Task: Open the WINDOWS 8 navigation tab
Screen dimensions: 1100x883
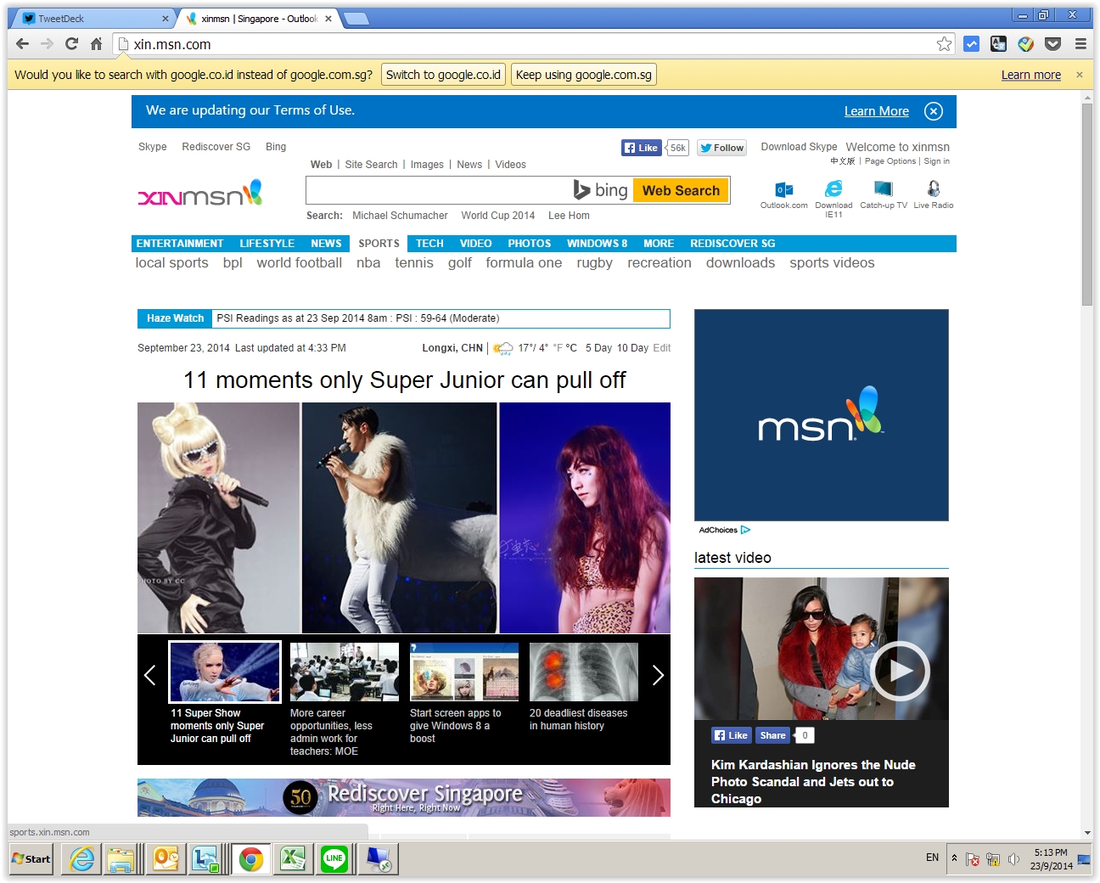Action: (598, 244)
